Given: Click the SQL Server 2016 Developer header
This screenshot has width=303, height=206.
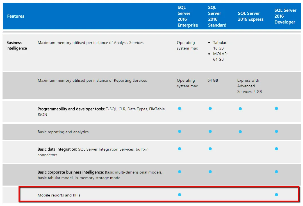Looking at the screenshot, I should click(285, 16).
